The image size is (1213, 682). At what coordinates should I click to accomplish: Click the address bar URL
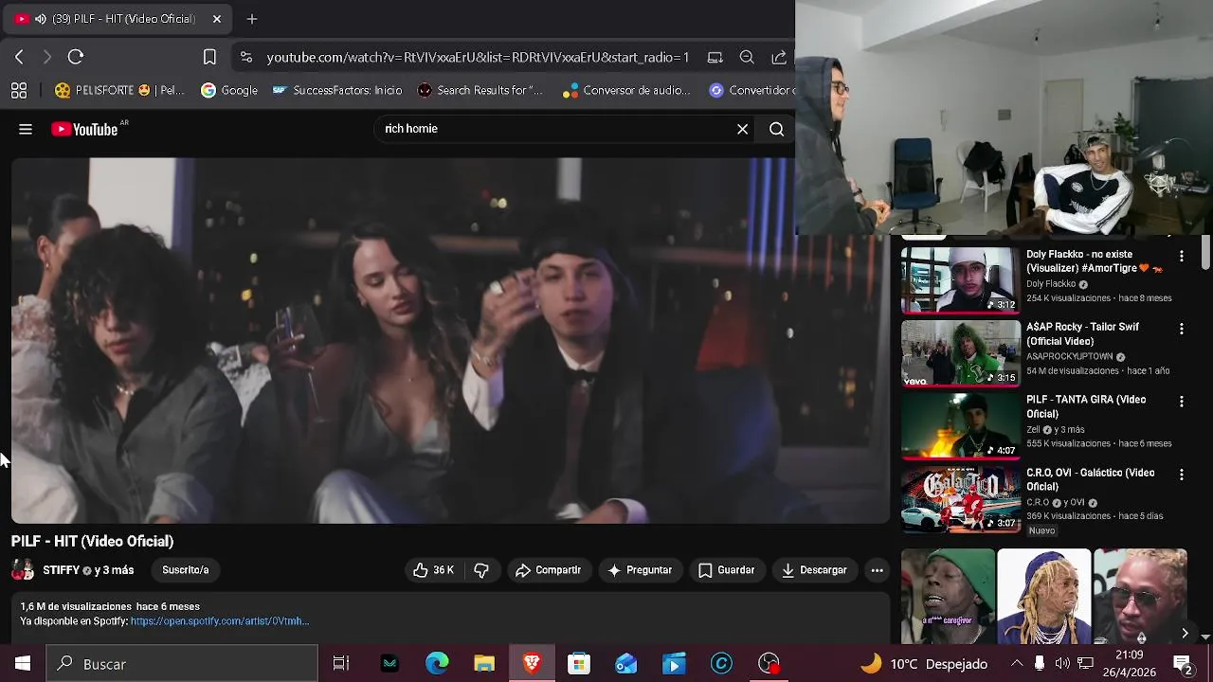click(x=478, y=57)
